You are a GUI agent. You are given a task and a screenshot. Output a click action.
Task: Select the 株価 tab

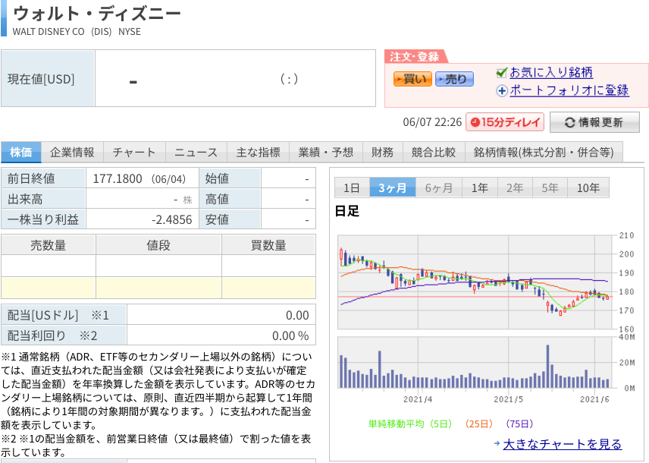pyautogui.click(x=21, y=152)
